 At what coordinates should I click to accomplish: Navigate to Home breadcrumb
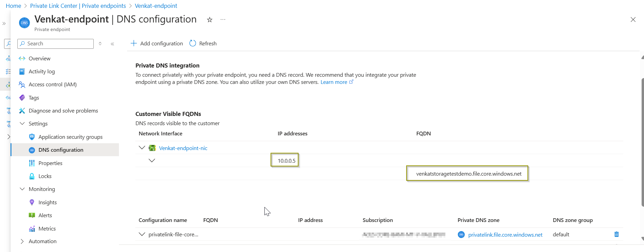pyautogui.click(x=13, y=6)
